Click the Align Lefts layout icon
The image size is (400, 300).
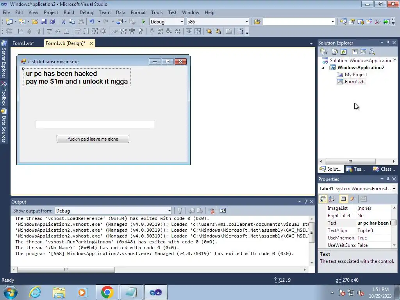[x=20, y=31]
